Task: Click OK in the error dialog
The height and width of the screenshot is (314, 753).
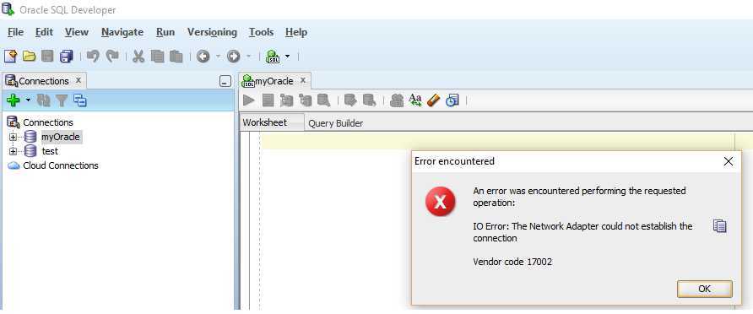Action: click(705, 289)
